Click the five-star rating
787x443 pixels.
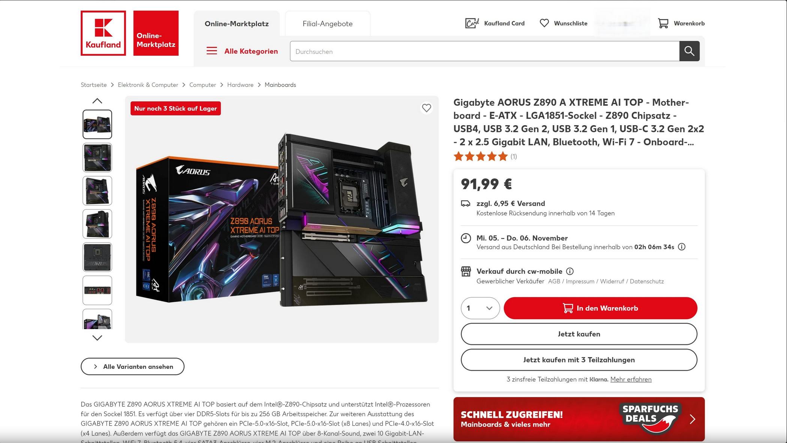click(481, 156)
